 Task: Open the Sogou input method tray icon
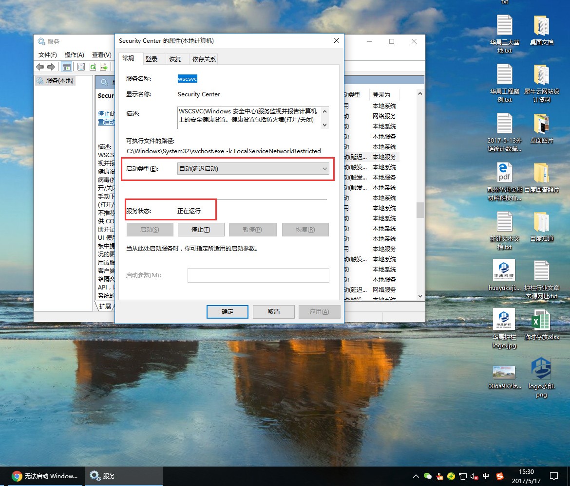coord(500,476)
